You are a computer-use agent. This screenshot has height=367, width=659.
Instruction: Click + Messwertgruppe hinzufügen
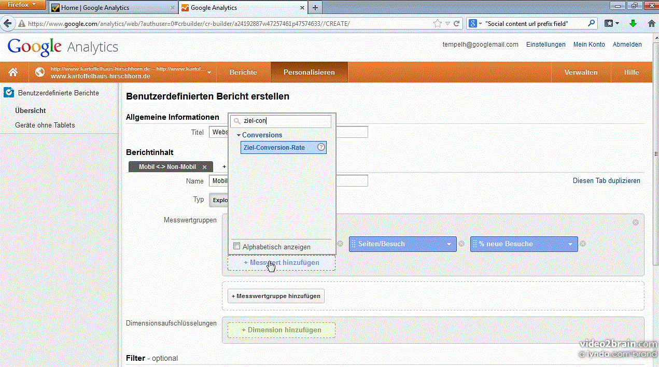tap(276, 296)
